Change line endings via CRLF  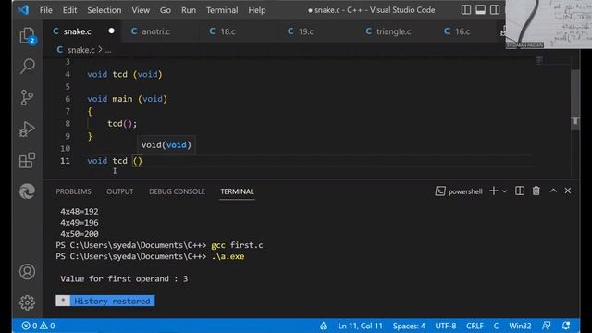475,326
